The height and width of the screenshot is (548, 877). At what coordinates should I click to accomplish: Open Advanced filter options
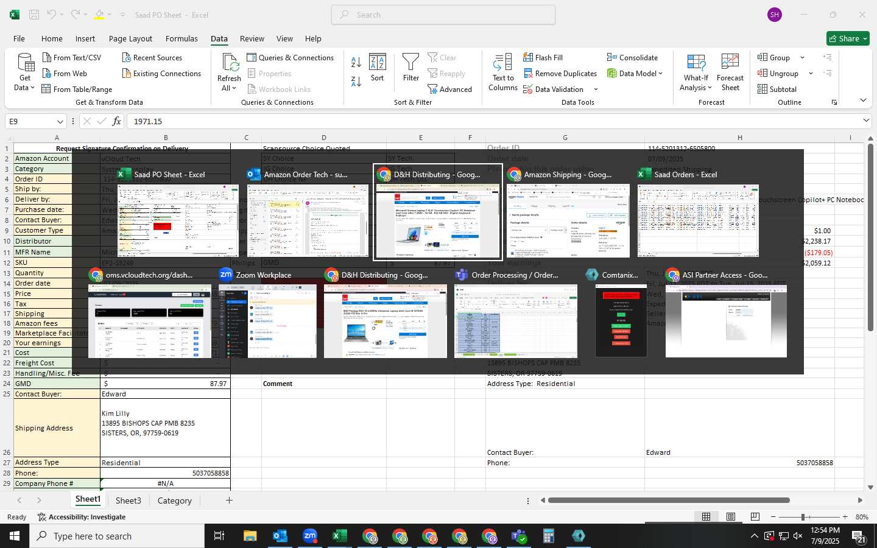(x=450, y=89)
